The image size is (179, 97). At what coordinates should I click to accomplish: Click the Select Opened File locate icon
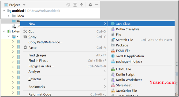click(68, 5)
